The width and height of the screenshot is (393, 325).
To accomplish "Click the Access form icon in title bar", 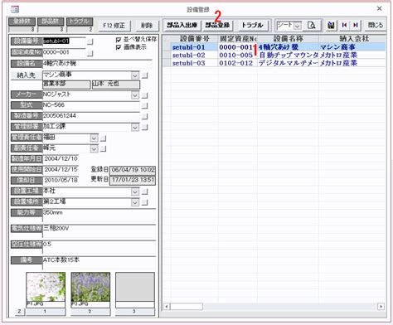I will tap(15, 9).
